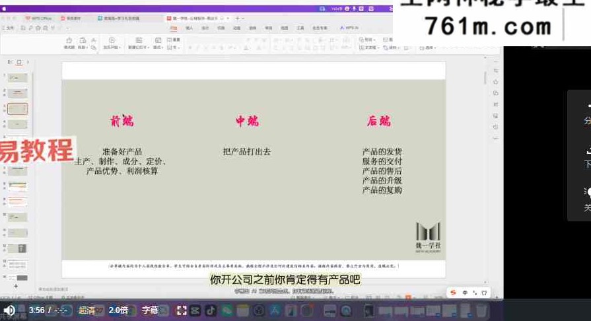This screenshot has height=321, width=591.
Task: Toggle Chinese input mode (中) in IME bar
Action: [x=465, y=293]
